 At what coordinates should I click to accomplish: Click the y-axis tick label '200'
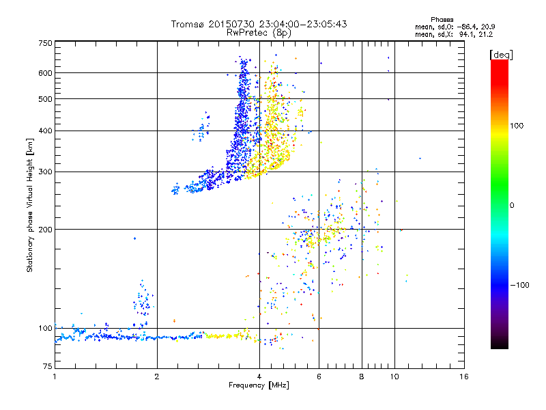pos(45,230)
